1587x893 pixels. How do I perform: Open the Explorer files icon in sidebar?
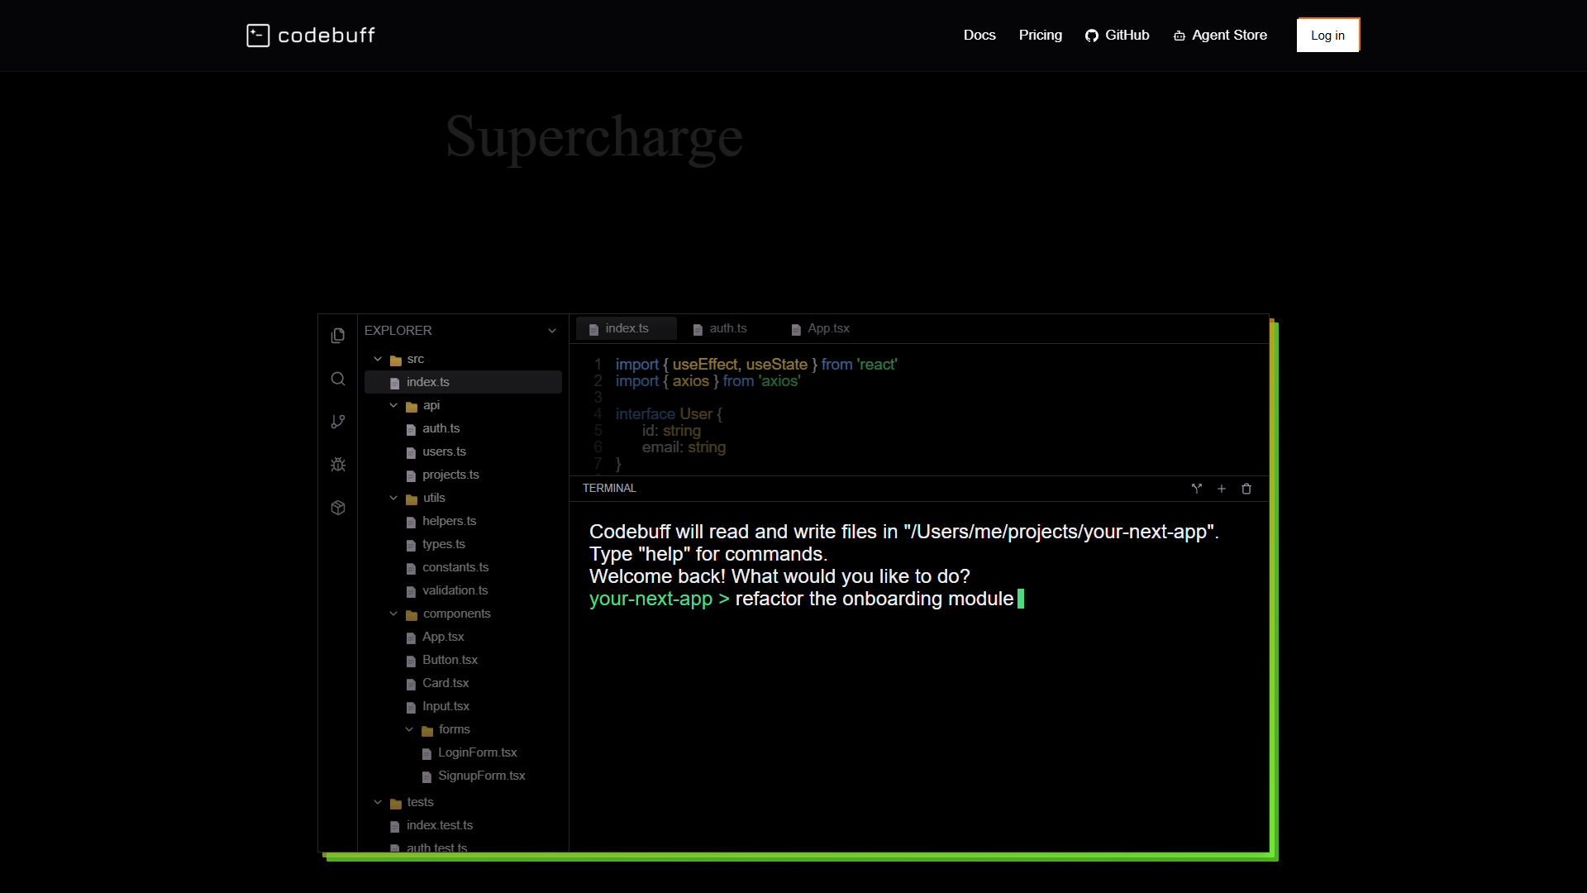[337, 336]
